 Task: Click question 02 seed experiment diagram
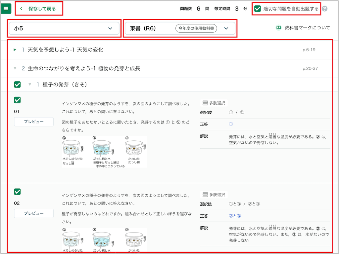click(x=104, y=240)
